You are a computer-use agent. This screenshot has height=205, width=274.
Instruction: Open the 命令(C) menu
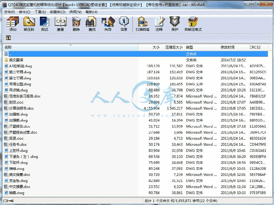point(25,12)
